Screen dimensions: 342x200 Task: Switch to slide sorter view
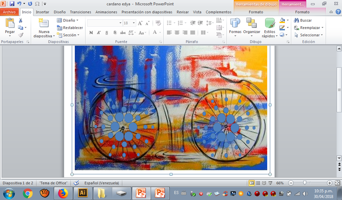click(258, 183)
